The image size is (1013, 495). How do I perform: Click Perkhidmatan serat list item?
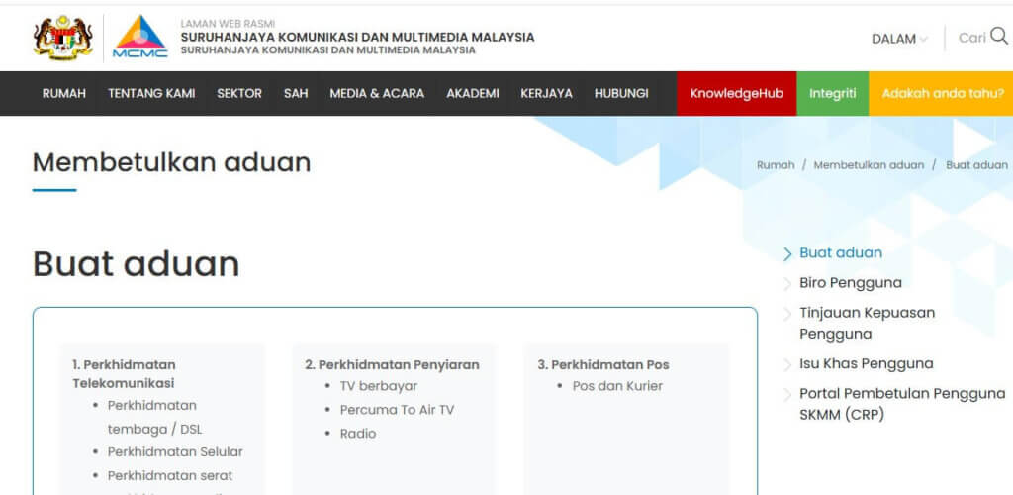[170, 475]
